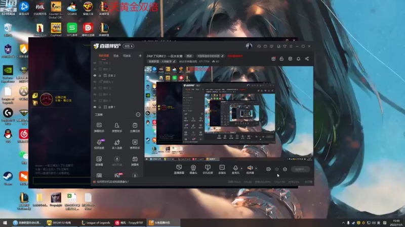Select the 文本 2 layer row
Viewport: 405px width, 227px height.
[x=117, y=75]
